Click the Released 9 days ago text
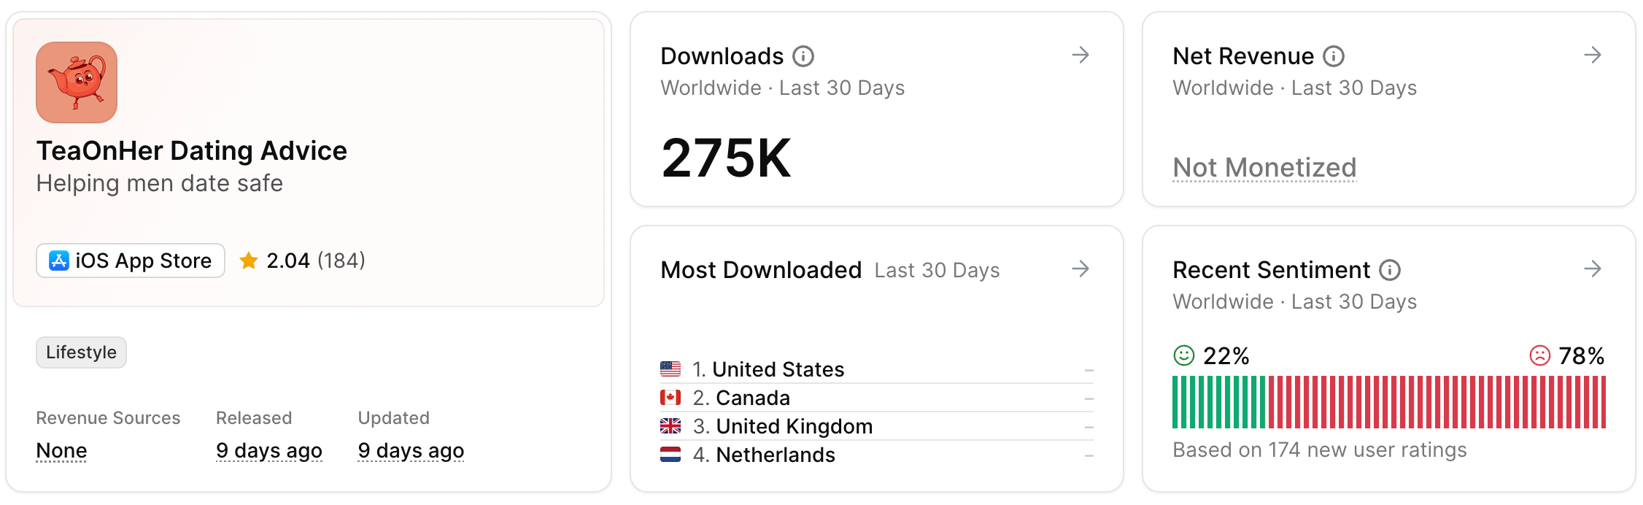Image resolution: width=1643 pixels, height=505 pixels. click(269, 451)
